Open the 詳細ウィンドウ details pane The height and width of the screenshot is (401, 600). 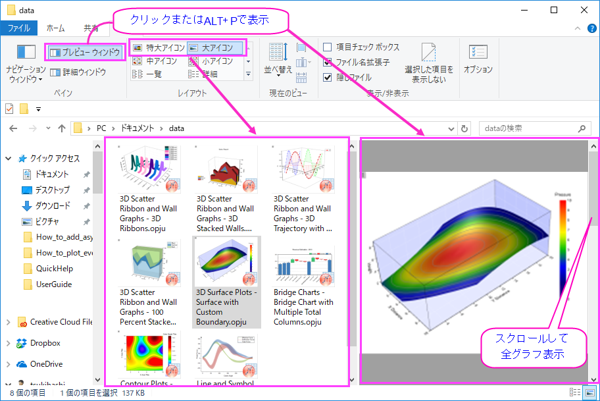(78, 72)
